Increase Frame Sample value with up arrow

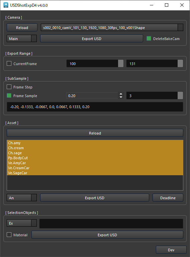[121, 94]
